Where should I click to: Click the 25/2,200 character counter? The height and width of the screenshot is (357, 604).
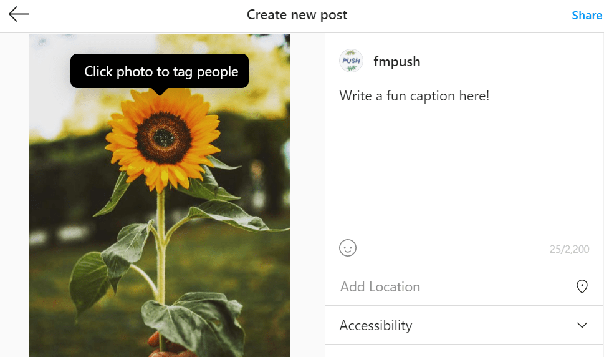pos(569,249)
